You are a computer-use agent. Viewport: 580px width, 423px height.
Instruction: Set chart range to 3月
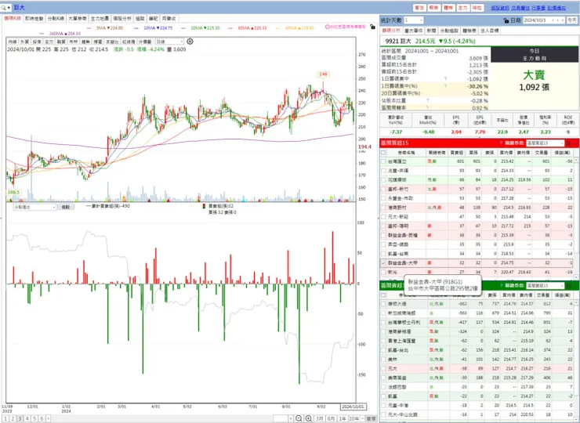pos(320,418)
